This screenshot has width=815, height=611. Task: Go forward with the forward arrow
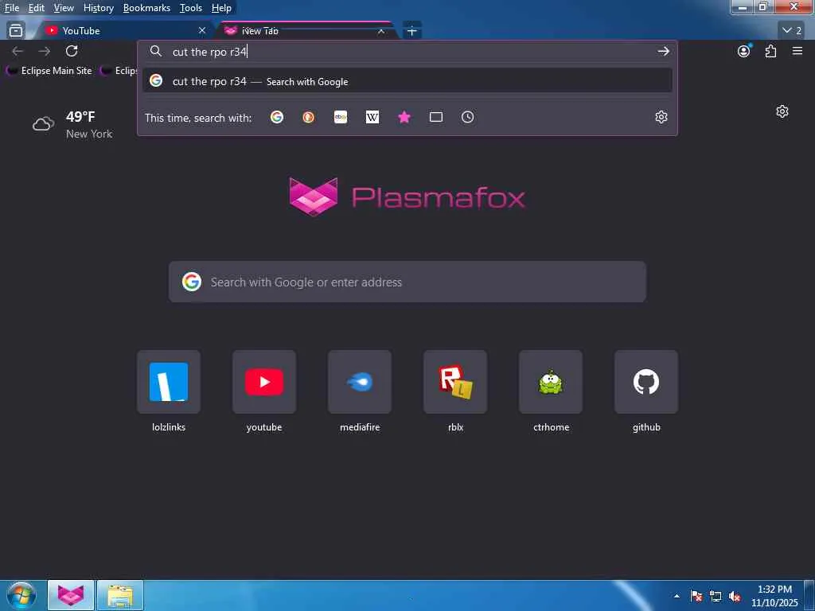pyautogui.click(x=45, y=51)
